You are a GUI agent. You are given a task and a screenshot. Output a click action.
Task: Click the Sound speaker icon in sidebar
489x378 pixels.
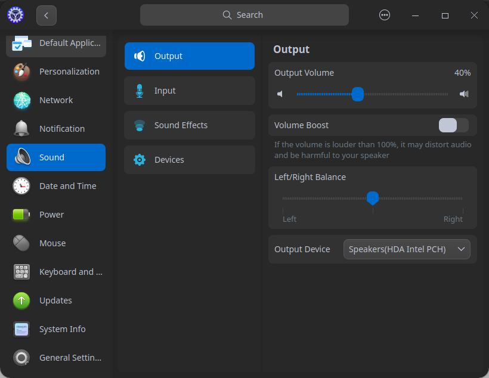21,157
